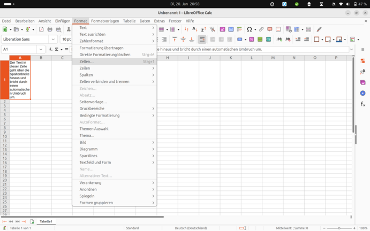This screenshot has height=231, width=370.
Task: Open the Navigator in the right sidebar
Action: 363,93
